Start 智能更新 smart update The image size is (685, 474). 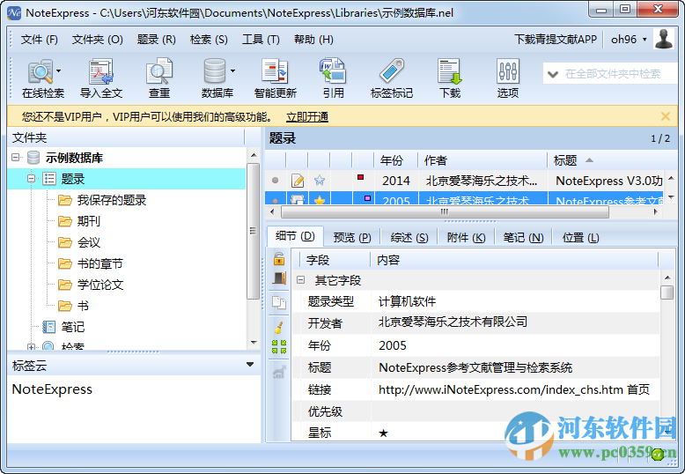[276, 78]
